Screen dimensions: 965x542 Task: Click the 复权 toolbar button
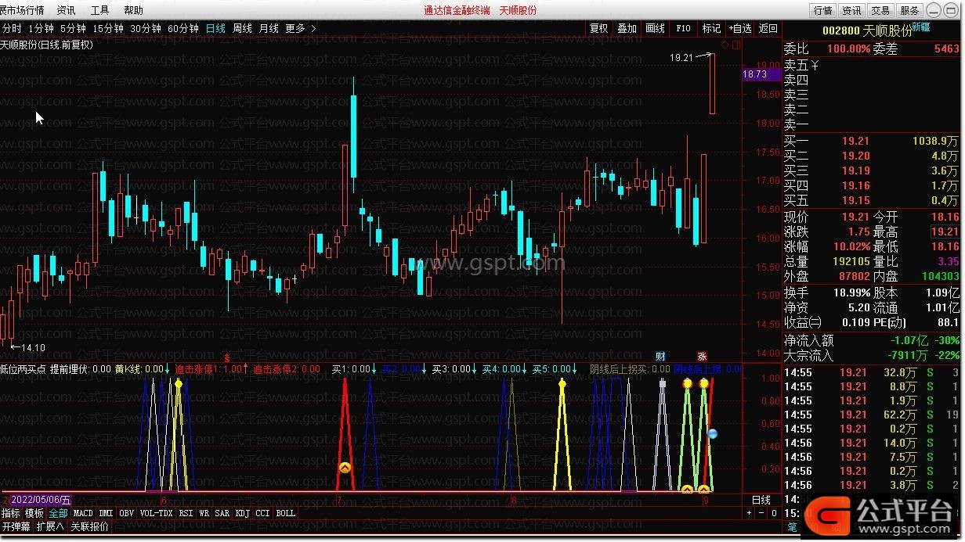pyautogui.click(x=598, y=28)
